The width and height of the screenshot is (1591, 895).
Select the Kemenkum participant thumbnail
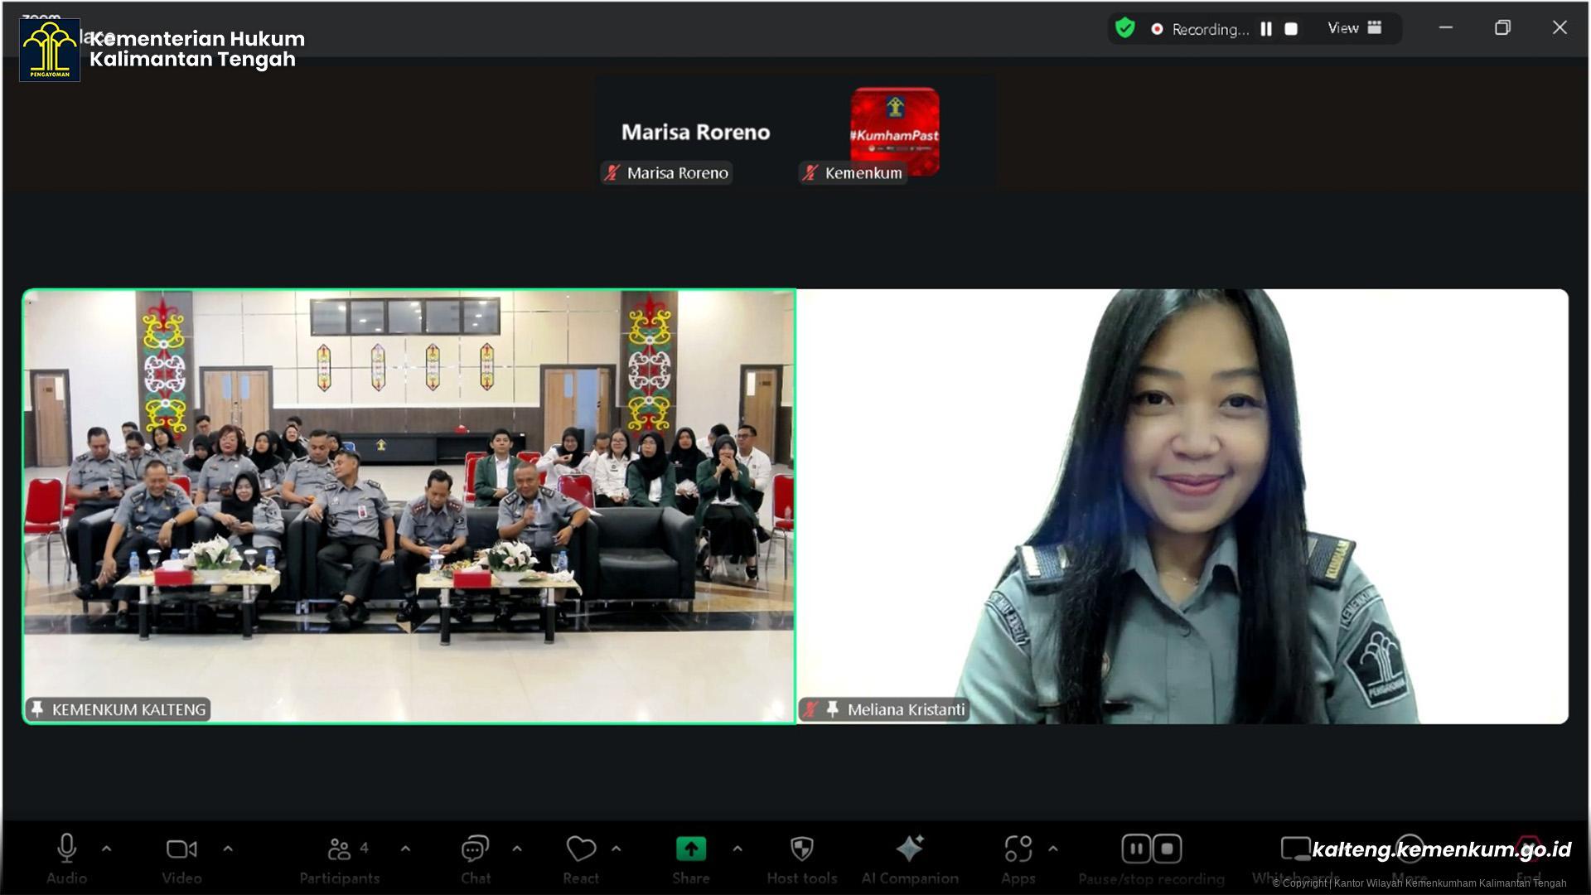(894, 131)
